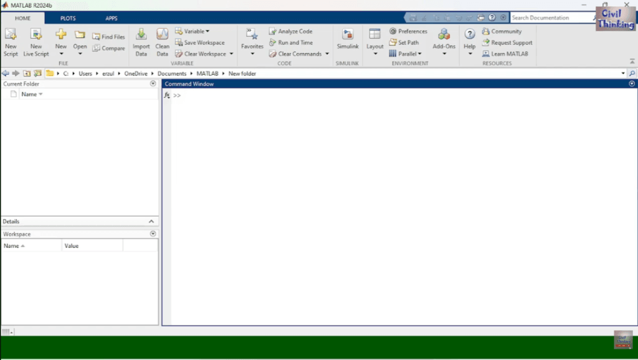Open the Preferences gear icon
638x360 pixels.
[x=393, y=31]
